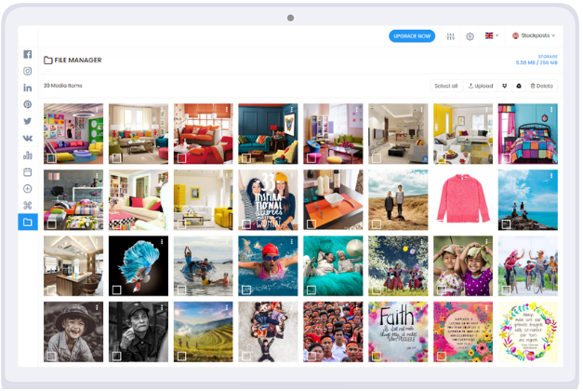Image resolution: width=583 pixels, height=391 pixels.
Task: Open the Facebook section in sidebar
Action: [28, 54]
